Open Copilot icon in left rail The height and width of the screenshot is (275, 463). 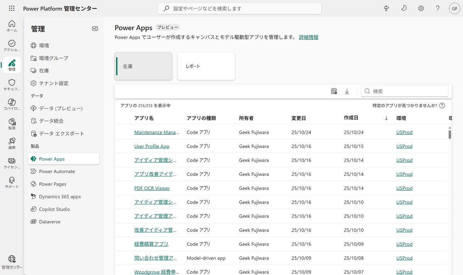click(12, 104)
